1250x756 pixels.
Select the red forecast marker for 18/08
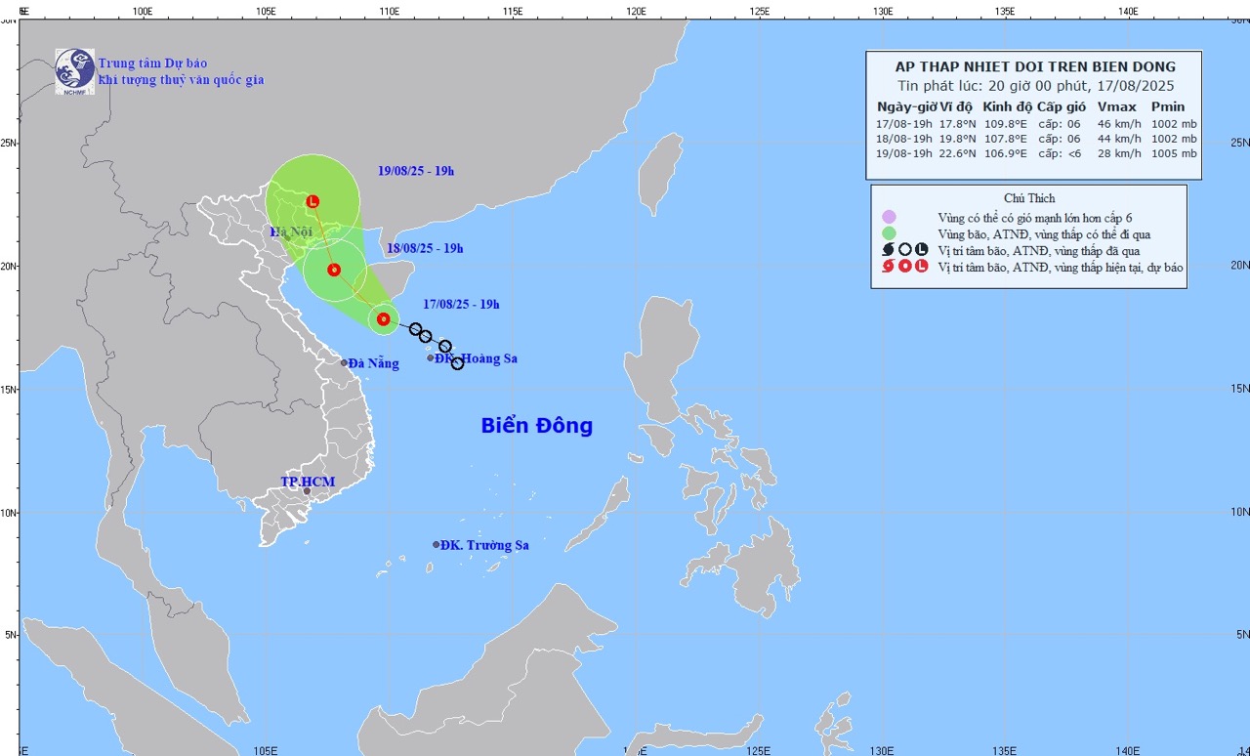[334, 270]
